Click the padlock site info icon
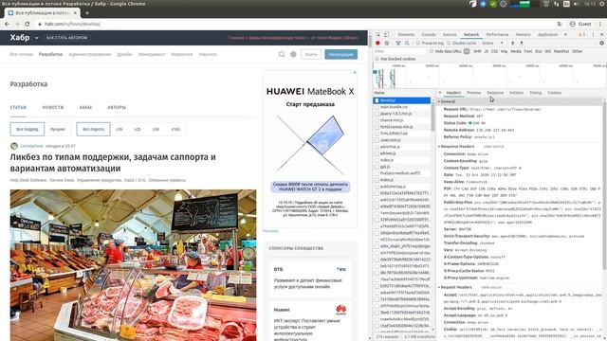Screen dimensions: 607x341 pyautogui.click(x=40, y=24)
